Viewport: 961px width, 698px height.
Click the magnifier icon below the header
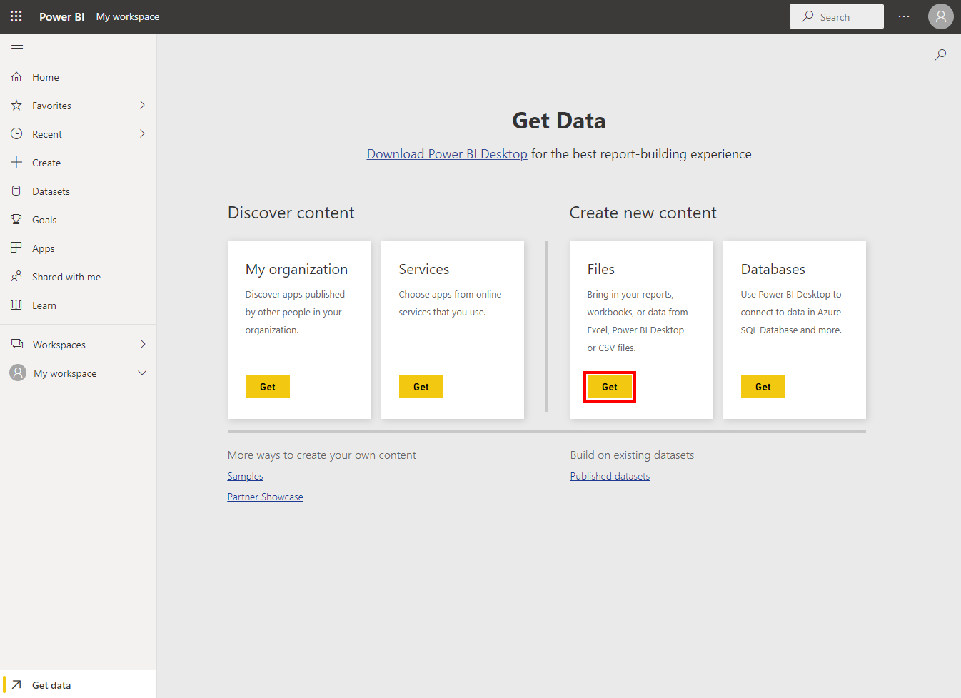point(940,55)
